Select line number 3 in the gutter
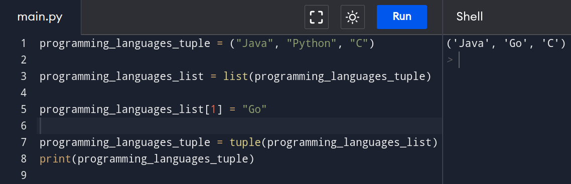The width and height of the screenshot is (571, 184). pyautogui.click(x=24, y=76)
